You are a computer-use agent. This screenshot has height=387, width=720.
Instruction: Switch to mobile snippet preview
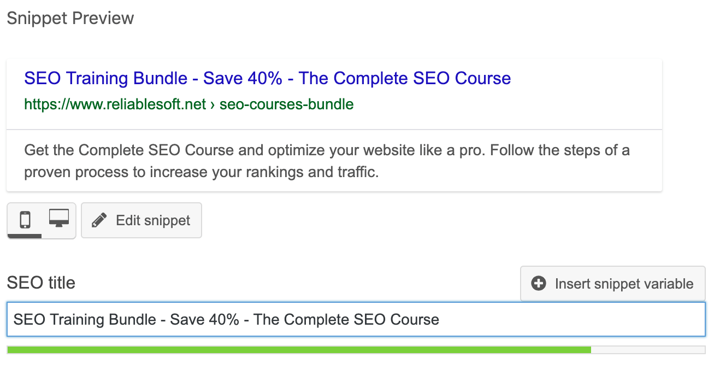click(x=25, y=220)
